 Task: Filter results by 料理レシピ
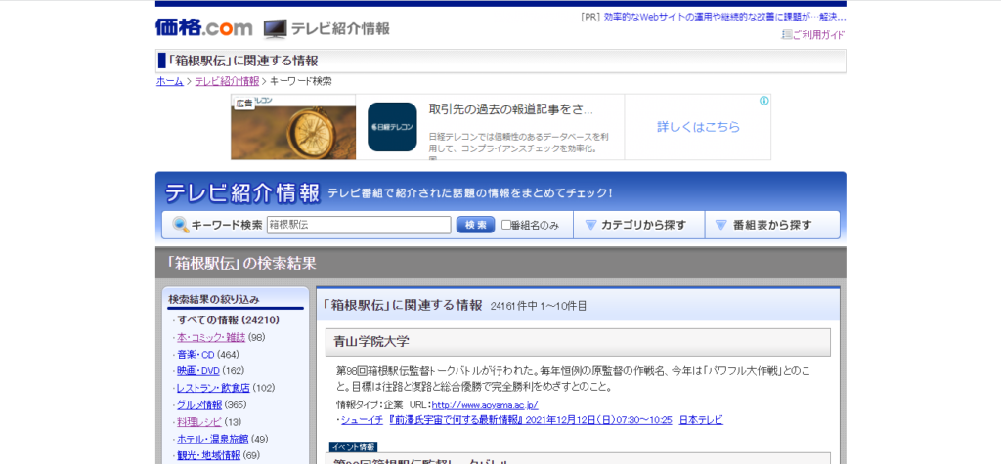click(199, 422)
